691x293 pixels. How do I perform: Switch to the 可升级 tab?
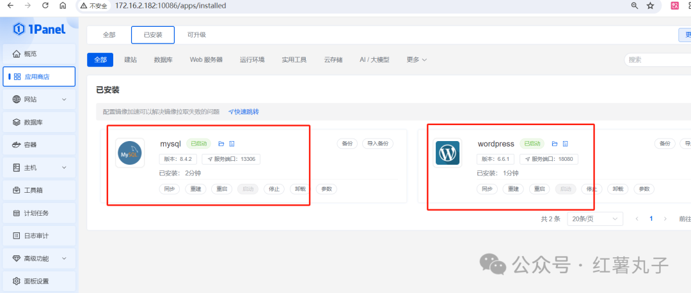196,35
